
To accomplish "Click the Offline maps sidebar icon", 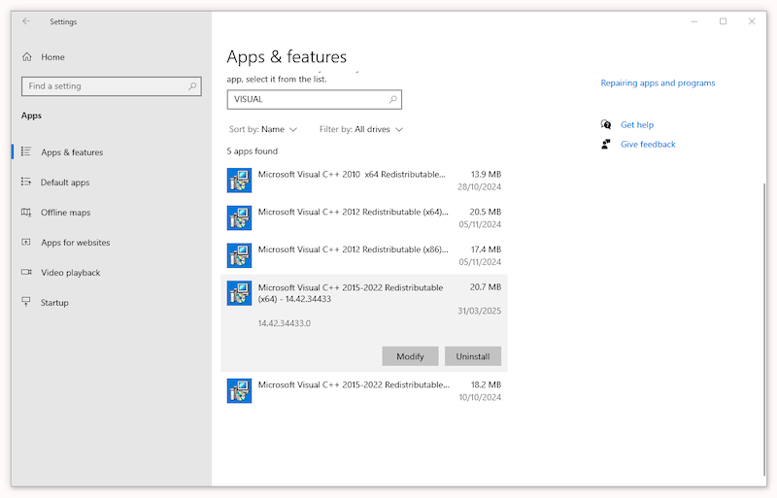I will click(26, 213).
